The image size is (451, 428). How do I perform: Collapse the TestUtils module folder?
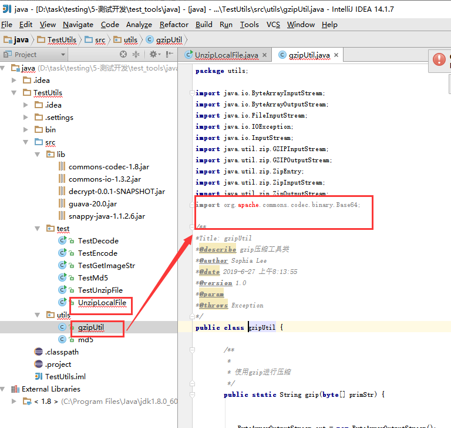pyautogui.click(x=14, y=93)
